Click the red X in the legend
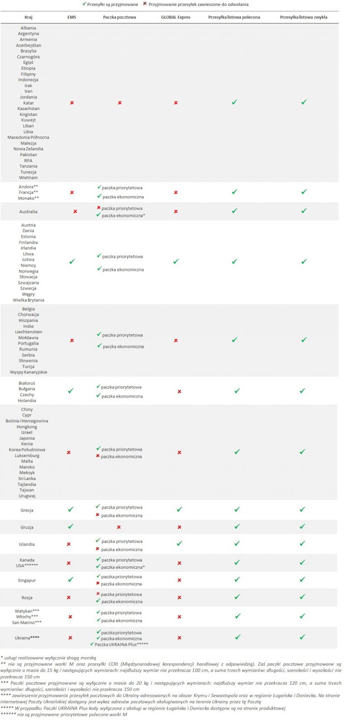348x720 pixels. [145, 4]
